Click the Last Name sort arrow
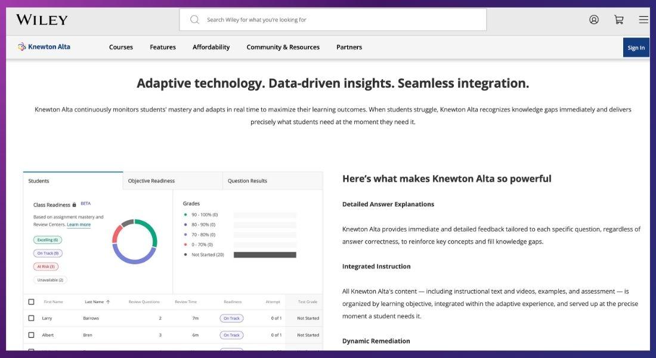 click(x=108, y=302)
